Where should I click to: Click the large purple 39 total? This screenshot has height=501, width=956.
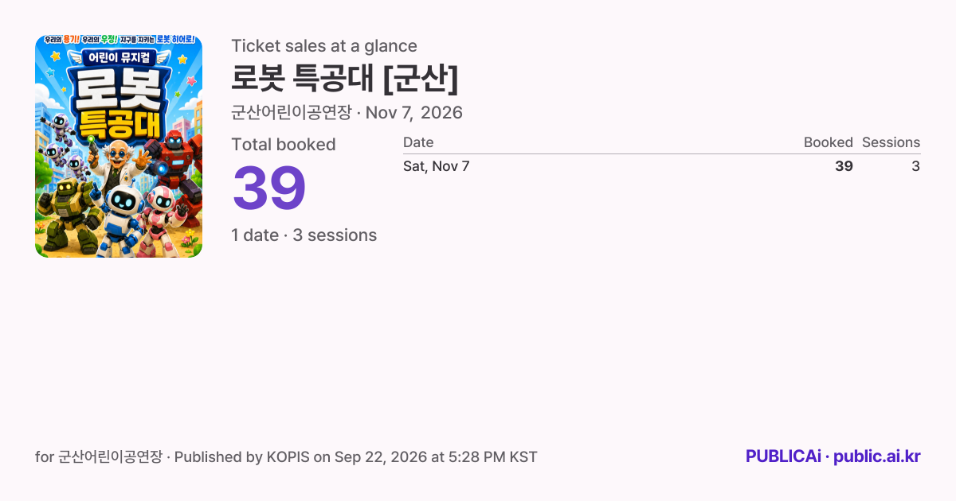point(269,188)
